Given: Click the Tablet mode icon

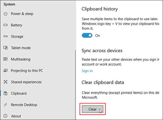Looking at the screenshot, I should [x=6, y=48].
